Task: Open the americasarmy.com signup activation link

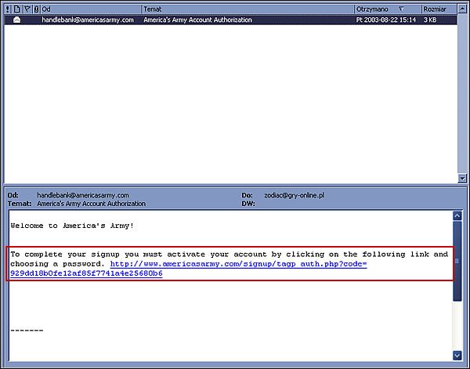Action: point(238,265)
